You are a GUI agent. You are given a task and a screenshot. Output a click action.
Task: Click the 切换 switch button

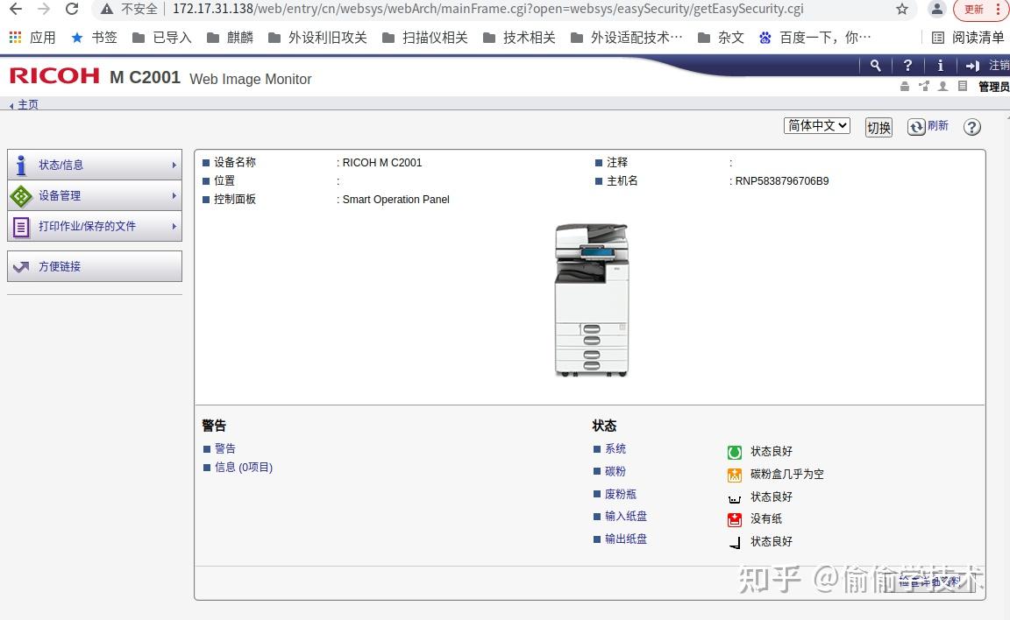(878, 127)
